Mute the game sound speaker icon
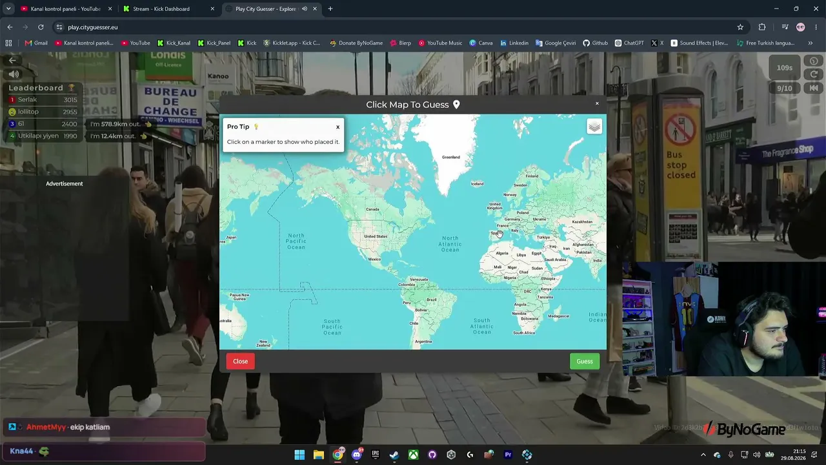 (x=14, y=74)
